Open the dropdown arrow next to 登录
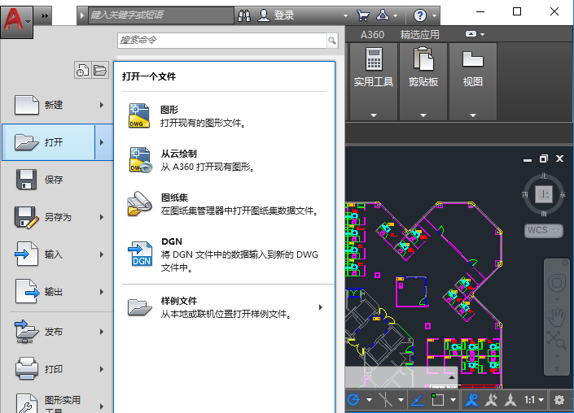574x413 pixels. (x=345, y=15)
